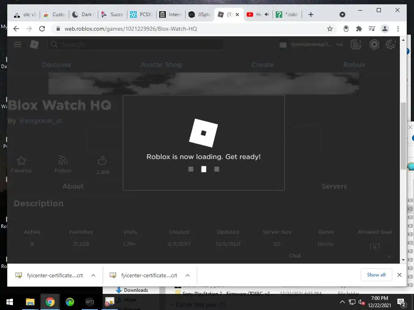414x310 pixels.
Task: Click the WRD app taskbar icon
Action: click(x=89, y=302)
